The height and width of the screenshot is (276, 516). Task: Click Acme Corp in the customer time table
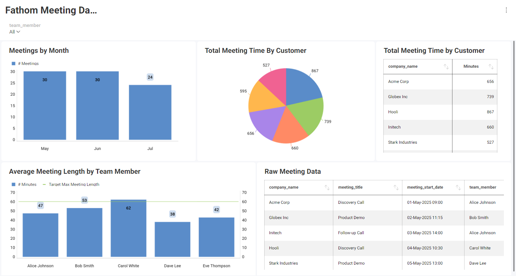pos(398,82)
